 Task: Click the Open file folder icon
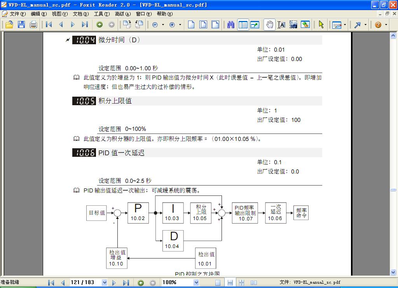(9, 25)
